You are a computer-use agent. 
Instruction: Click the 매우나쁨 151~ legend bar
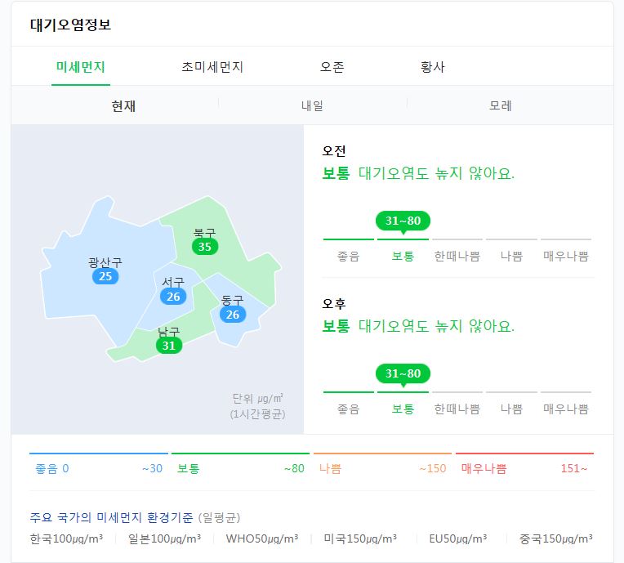coord(524,463)
